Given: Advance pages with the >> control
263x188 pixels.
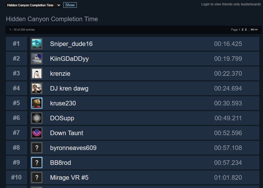Looking at the screenshot, I should click(255, 29).
